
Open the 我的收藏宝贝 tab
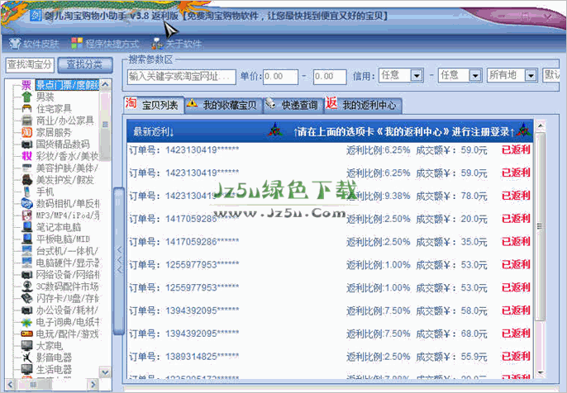223,105
